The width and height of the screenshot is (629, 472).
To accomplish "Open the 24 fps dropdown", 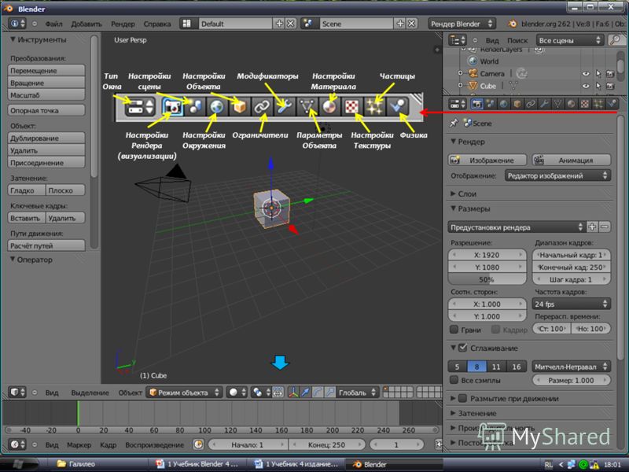I will pyautogui.click(x=572, y=304).
